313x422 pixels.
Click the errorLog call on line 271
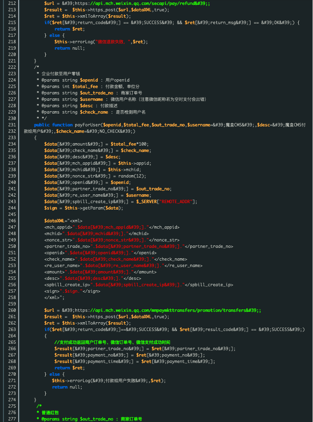tap(109, 381)
